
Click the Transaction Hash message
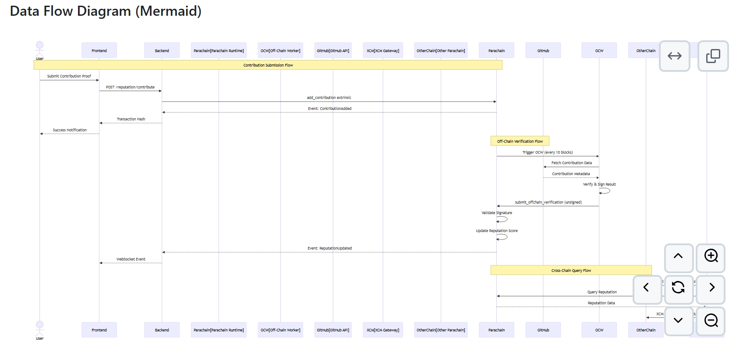click(x=131, y=119)
